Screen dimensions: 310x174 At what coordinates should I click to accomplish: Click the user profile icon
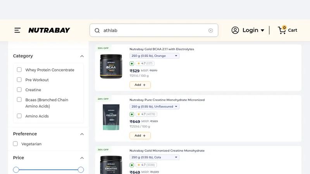[x=235, y=30]
